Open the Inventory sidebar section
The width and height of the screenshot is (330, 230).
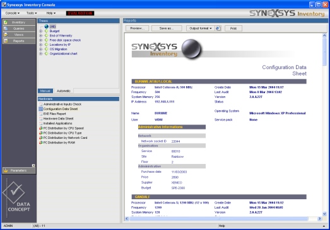(19, 22)
